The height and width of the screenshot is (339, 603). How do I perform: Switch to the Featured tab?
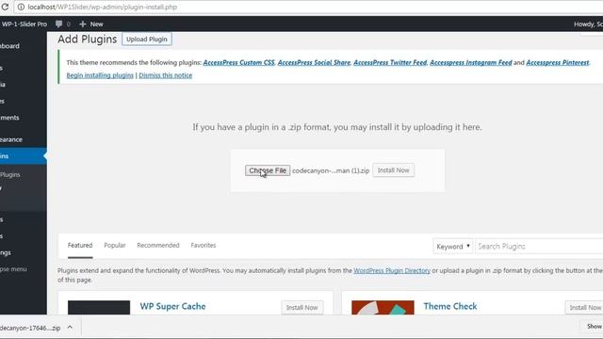coord(80,245)
